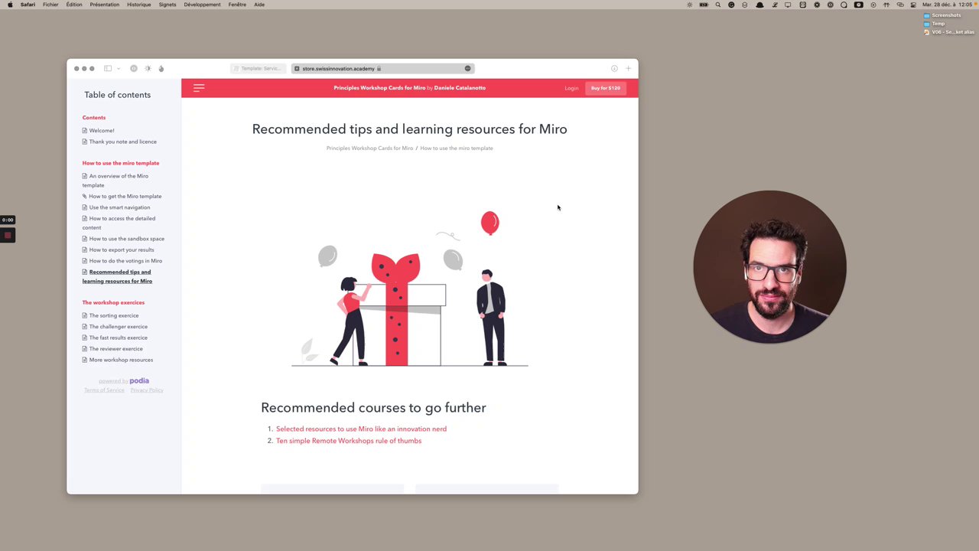Viewport: 979px width, 551px height.
Task: Open the Développement menu
Action: pyautogui.click(x=203, y=5)
